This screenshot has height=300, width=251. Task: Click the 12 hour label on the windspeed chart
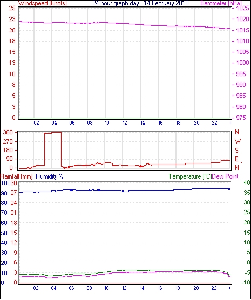[125, 123]
